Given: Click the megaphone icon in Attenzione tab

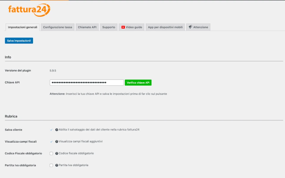Looking at the screenshot, I should (190, 27).
